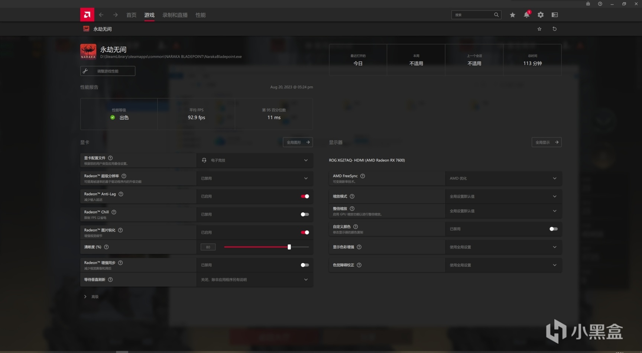The height and width of the screenshot is (353, 642).
Task: Go back with the left arrow
Action: [101, 15]
